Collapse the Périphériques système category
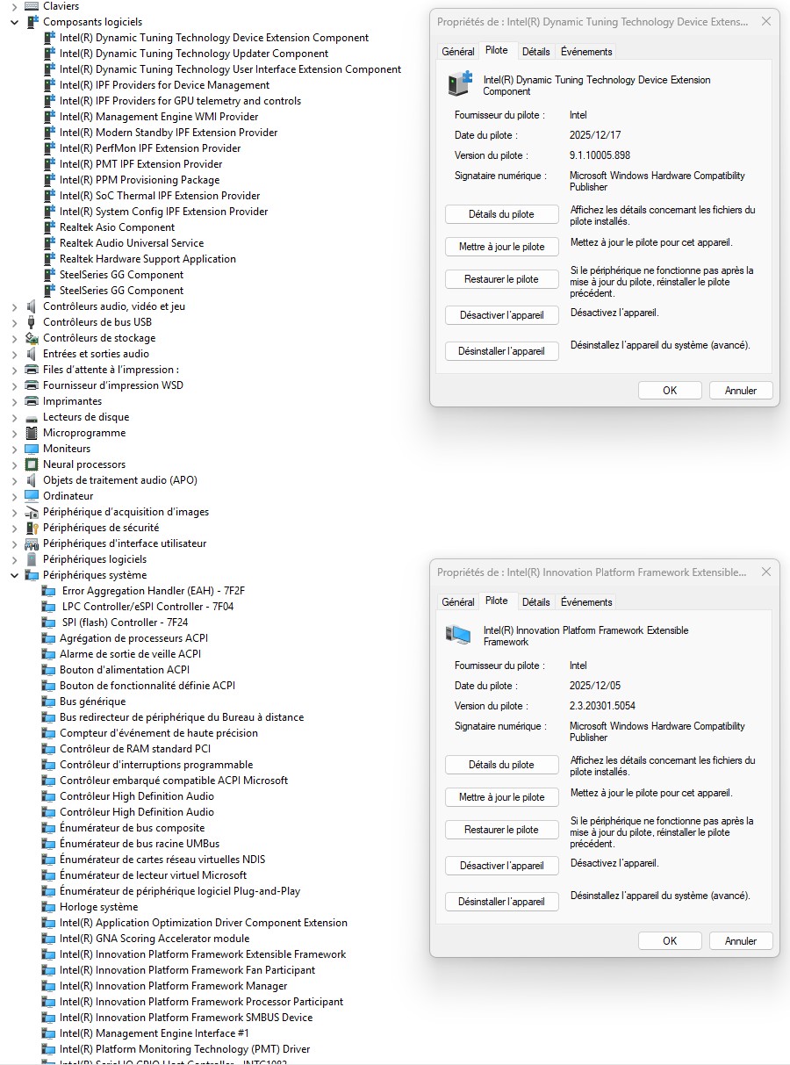 click(x=14, y=575)
